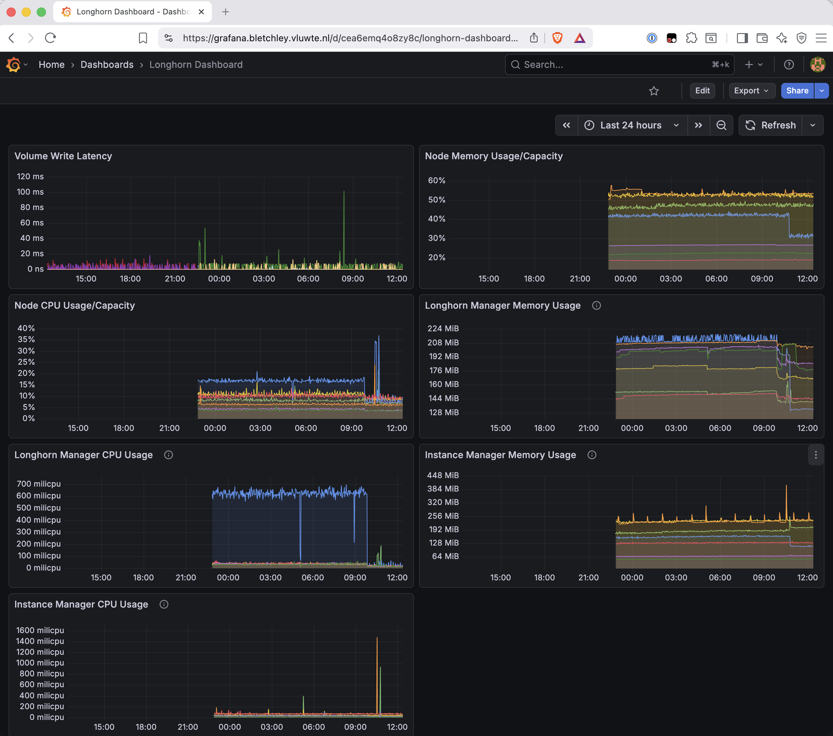This screenshot has width=833, height=736.
Task: Click the Node CPU Usage/Capacity panel title
Action: tap(74, 305)
